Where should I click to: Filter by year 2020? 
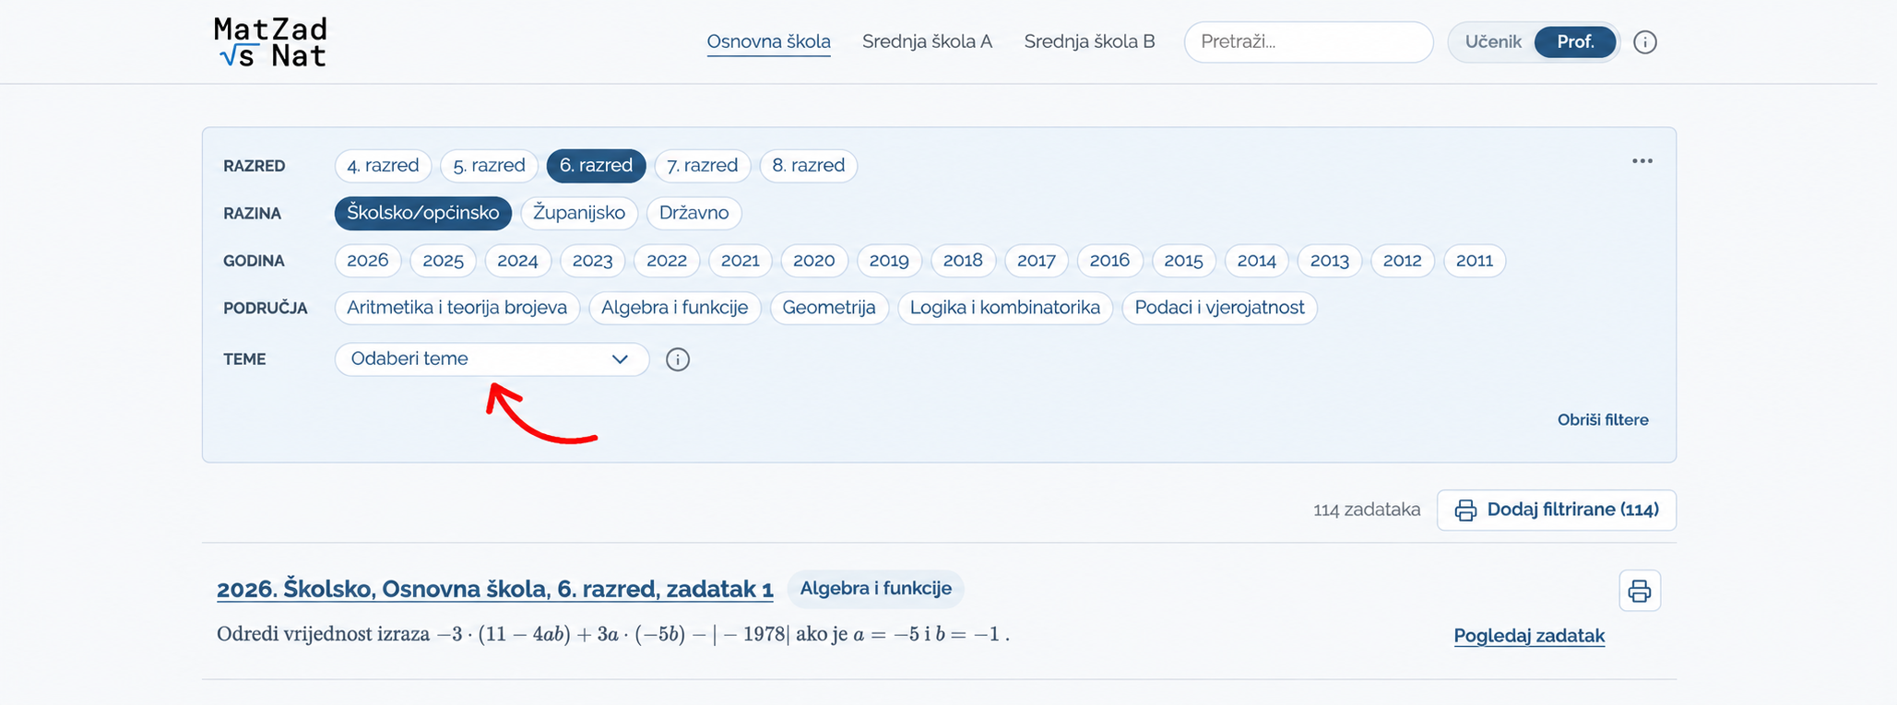(813, 261)
